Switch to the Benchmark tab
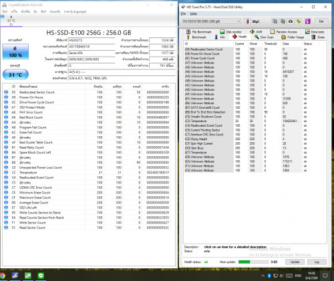Viewport: 334px width, 281px height. click(196, 37)
